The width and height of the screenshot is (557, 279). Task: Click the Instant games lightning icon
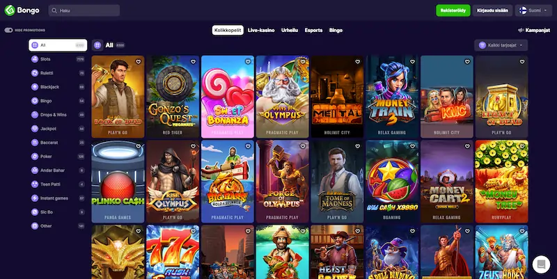point(35,198)
